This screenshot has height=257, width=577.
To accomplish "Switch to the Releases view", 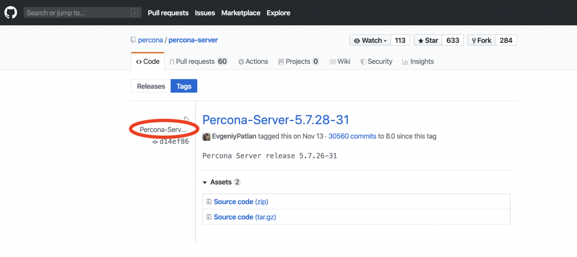I will 151,86.
